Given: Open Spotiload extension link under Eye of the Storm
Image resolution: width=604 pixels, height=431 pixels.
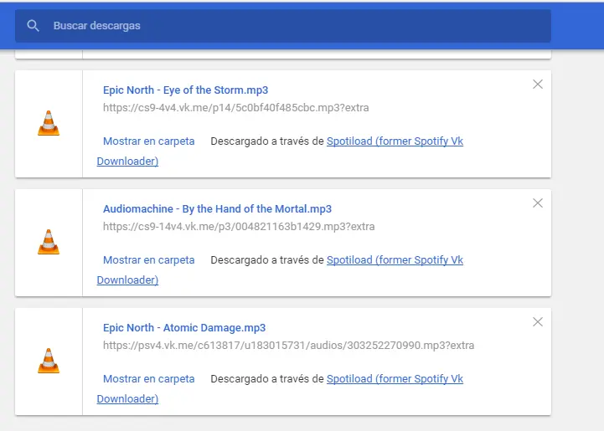Looking at the screenshot, I should tap(395, 141).
